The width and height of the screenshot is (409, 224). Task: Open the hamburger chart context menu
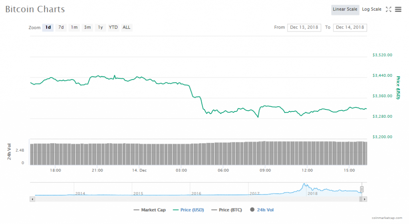pyautogui.click(x=398, y=10)
